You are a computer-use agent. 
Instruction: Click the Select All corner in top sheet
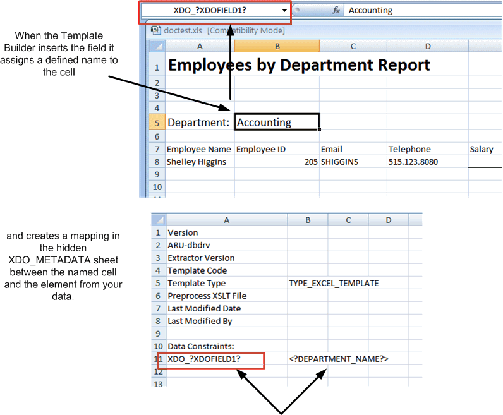pos(157,46)
